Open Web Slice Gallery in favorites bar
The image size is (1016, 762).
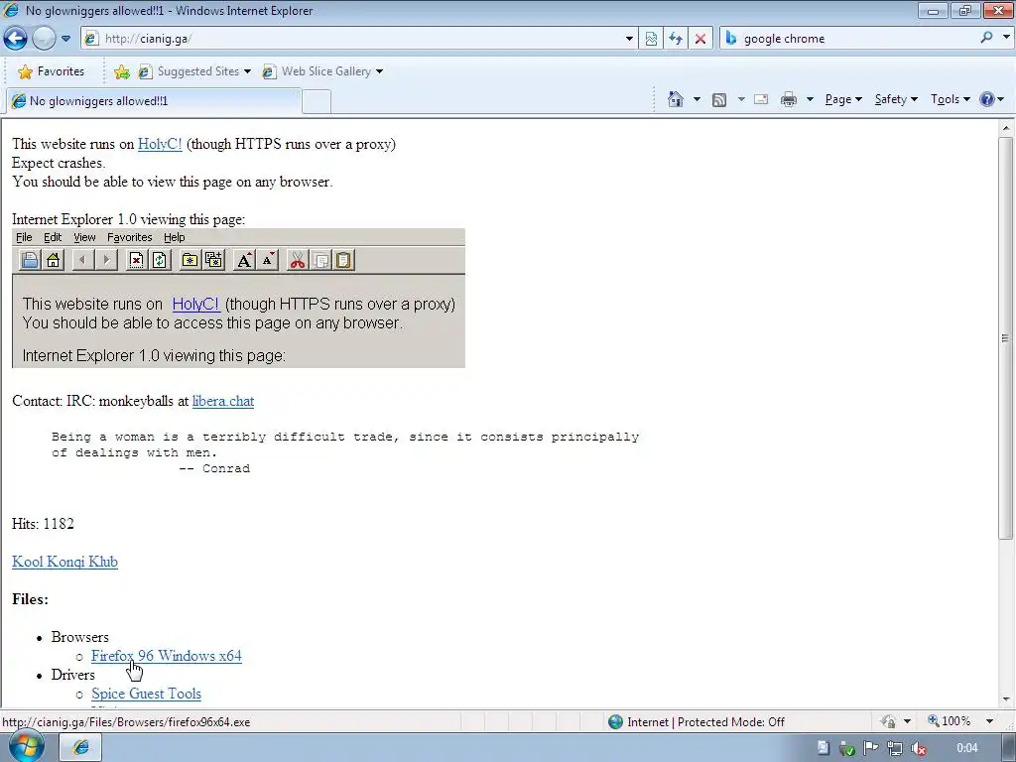(x=322, y=71)
